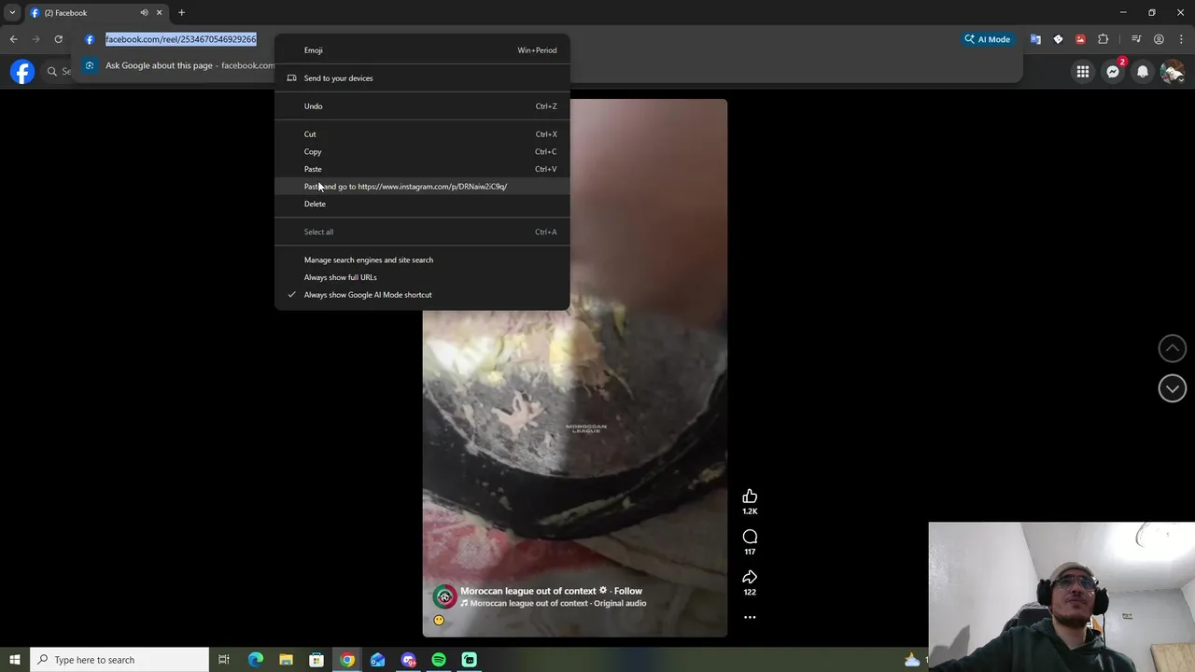Select Cut in the context menu
This screenshot has height=672, width=1195.
(x=422, y=134)
